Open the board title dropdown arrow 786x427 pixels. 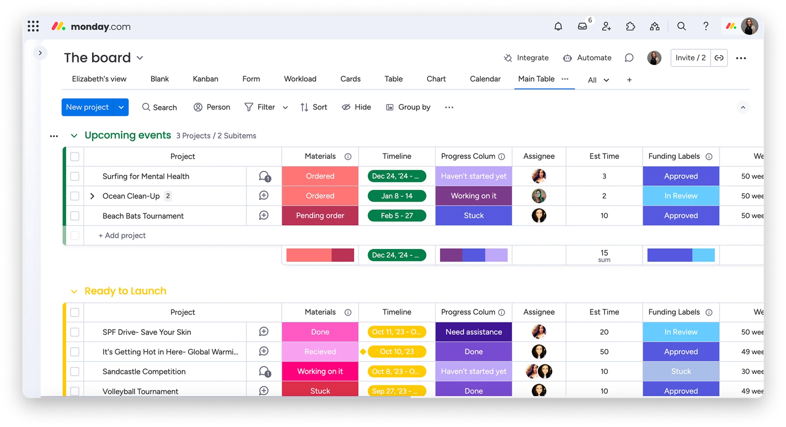[140, 58]
